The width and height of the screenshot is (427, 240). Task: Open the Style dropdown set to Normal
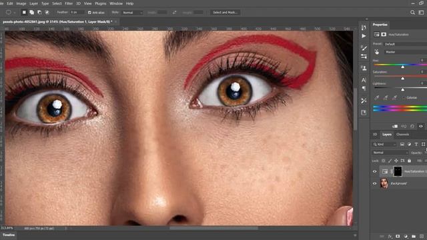(x=132, y=13)
